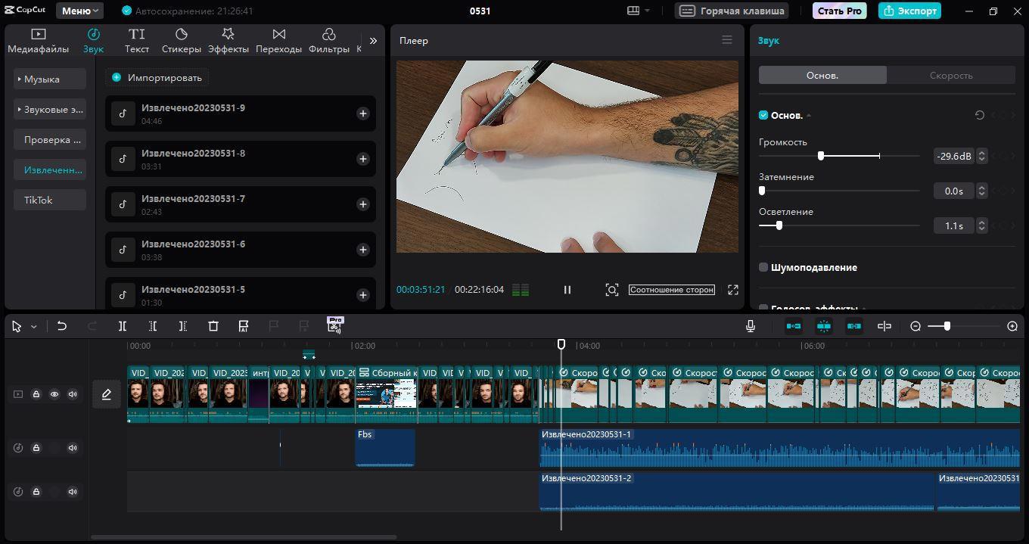Click the Импортировать button

[157, 77]
